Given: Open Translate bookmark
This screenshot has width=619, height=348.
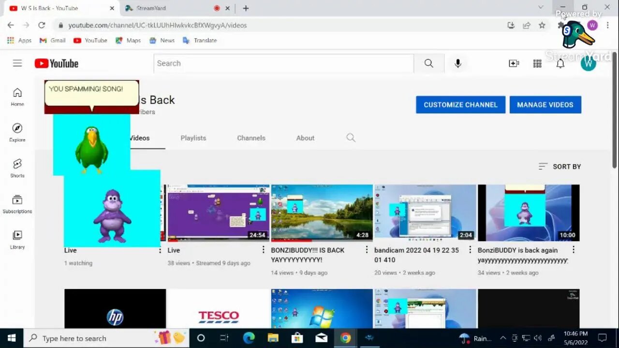Looking at the screenshot, I should (x=200, y=41).
